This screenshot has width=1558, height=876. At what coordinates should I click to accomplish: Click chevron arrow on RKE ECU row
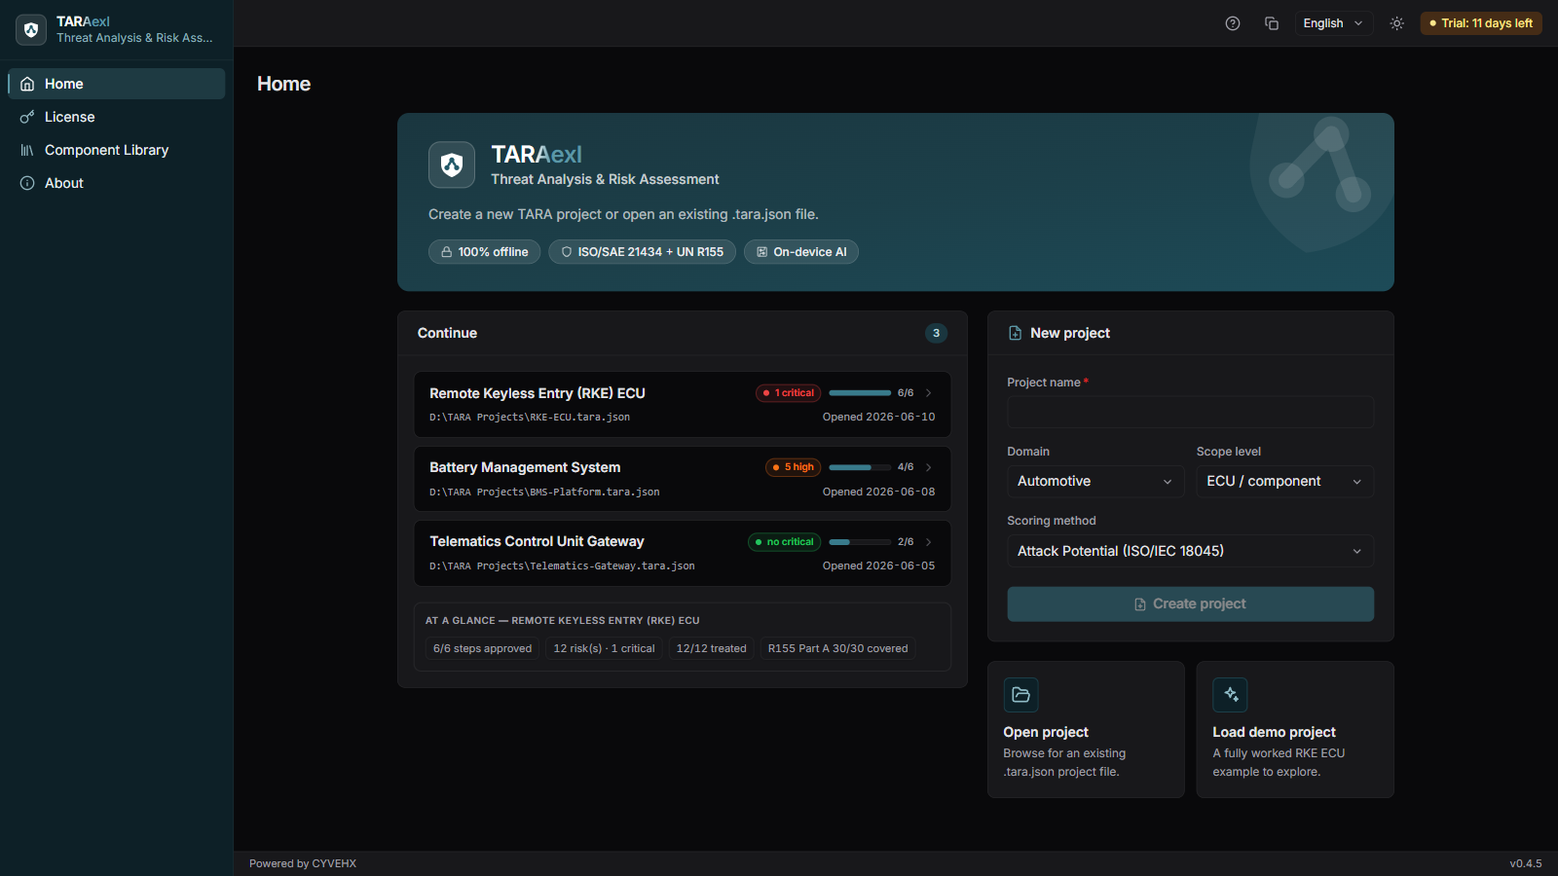click(929, 393)
